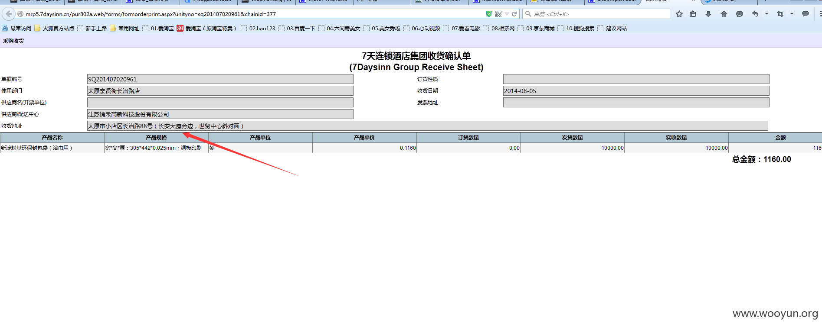Click the 总金额：1160.00 text
822x326 pixels.
tap(762, 159)
